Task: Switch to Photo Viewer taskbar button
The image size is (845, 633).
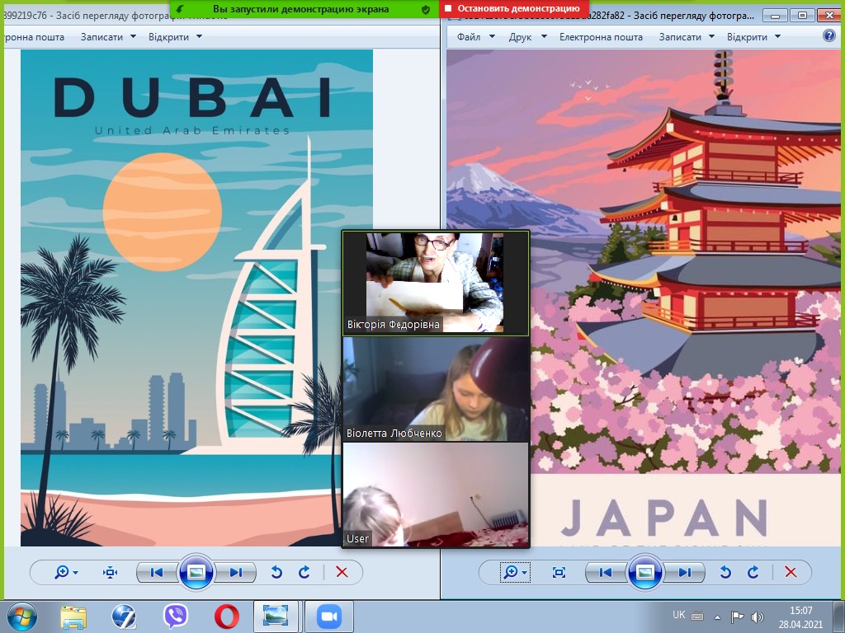Action: point(276,617)
